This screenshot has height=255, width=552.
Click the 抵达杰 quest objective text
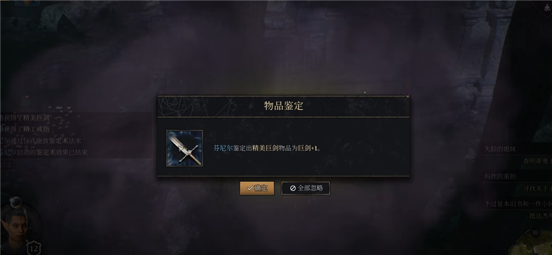click(x=540, y=216)
